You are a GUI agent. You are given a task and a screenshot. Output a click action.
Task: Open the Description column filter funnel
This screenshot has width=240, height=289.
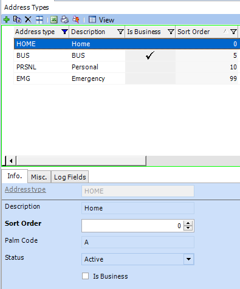(120, 32)
